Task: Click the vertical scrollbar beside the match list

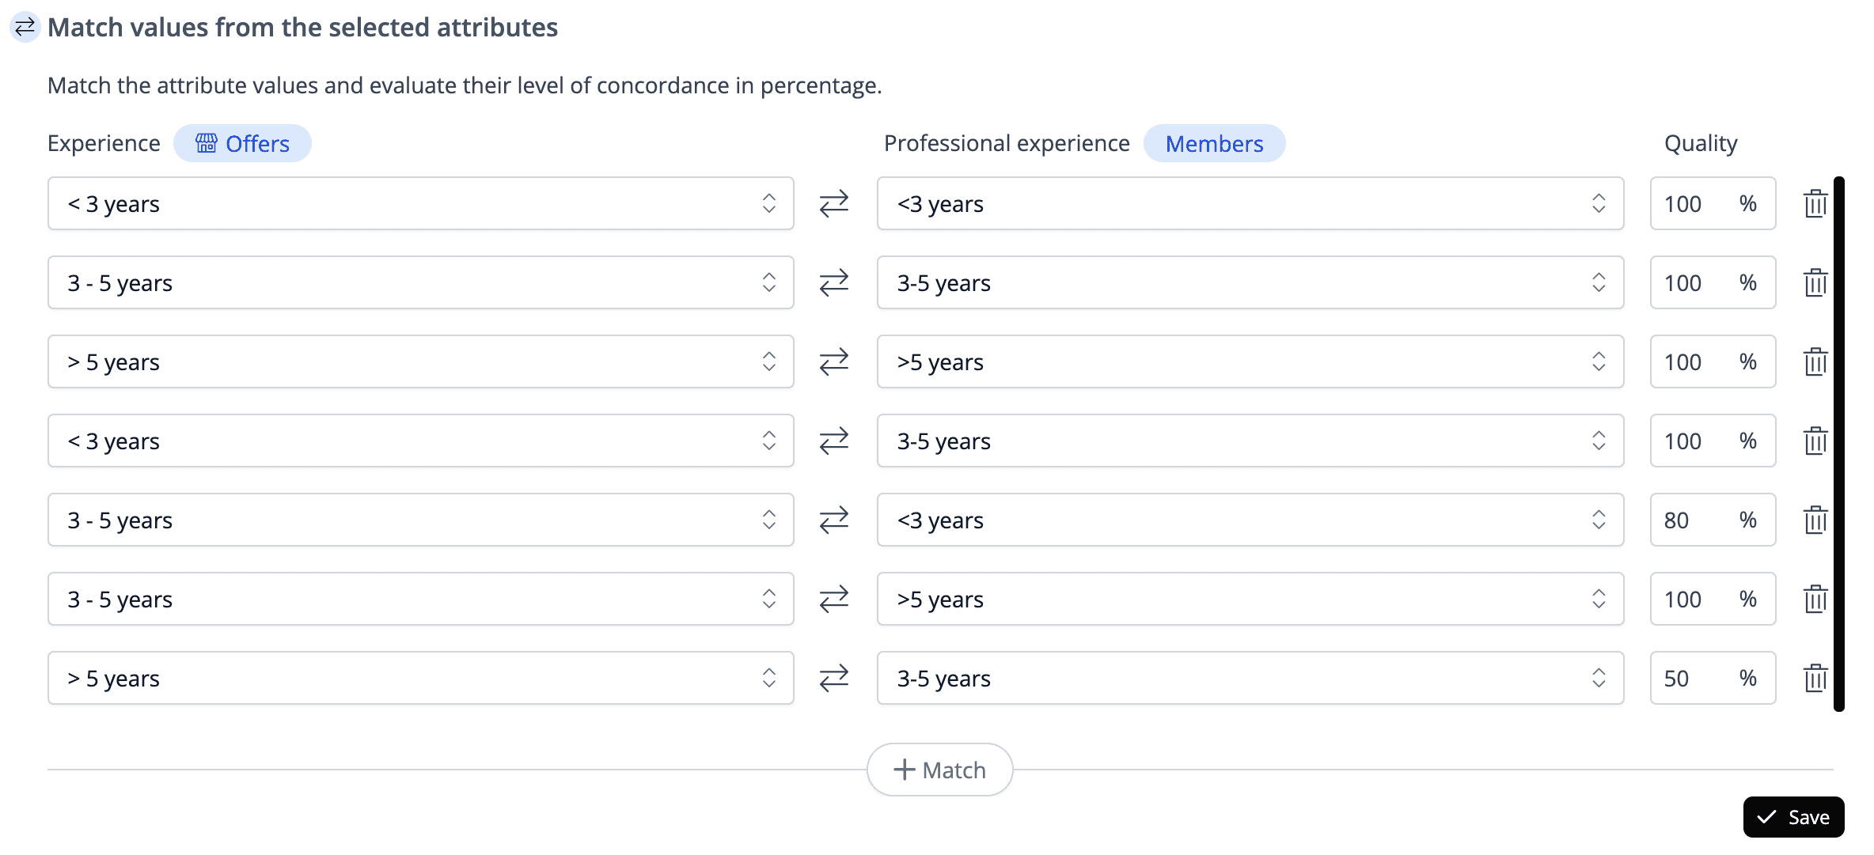Action: coord(1839,443)
